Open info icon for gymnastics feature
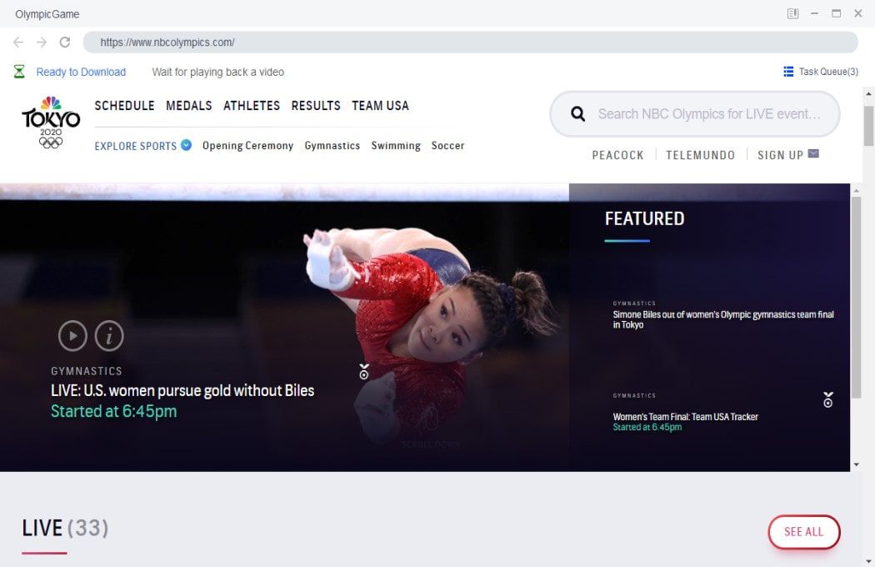875x567 pixels. coord(109,336)
